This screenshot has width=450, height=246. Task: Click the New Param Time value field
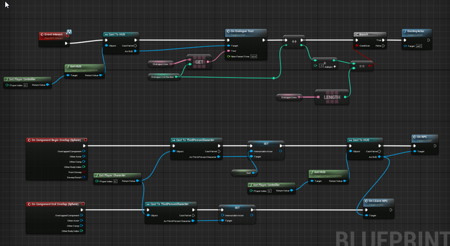point(254,56)
